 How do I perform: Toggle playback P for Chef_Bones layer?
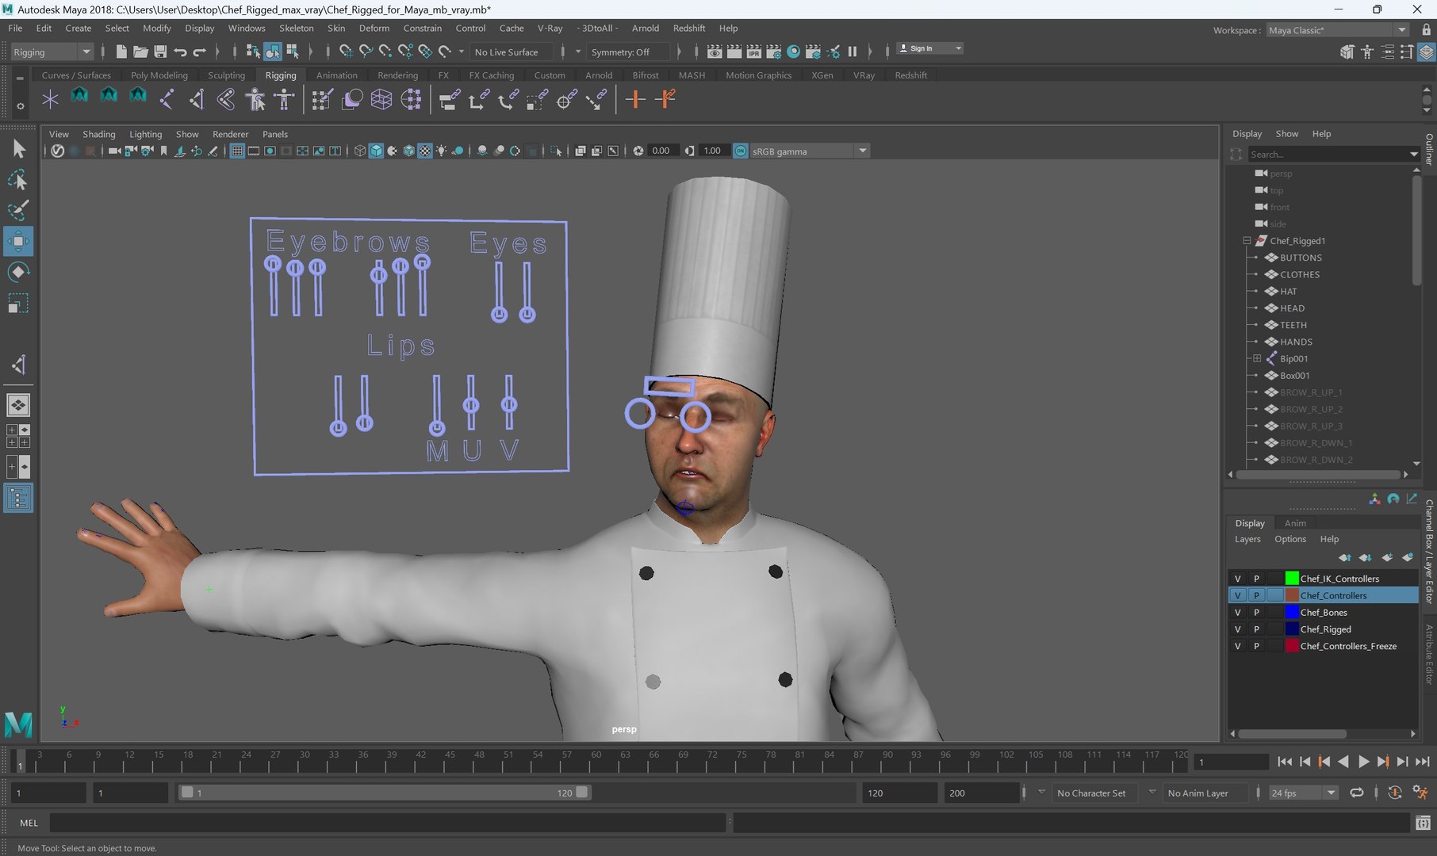click(1256, 613)
